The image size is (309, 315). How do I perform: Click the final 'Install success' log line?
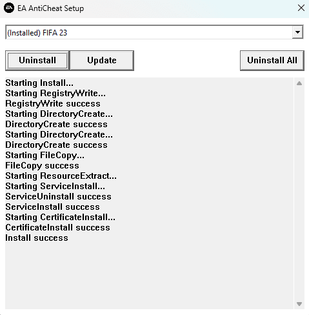pos(37,238)
